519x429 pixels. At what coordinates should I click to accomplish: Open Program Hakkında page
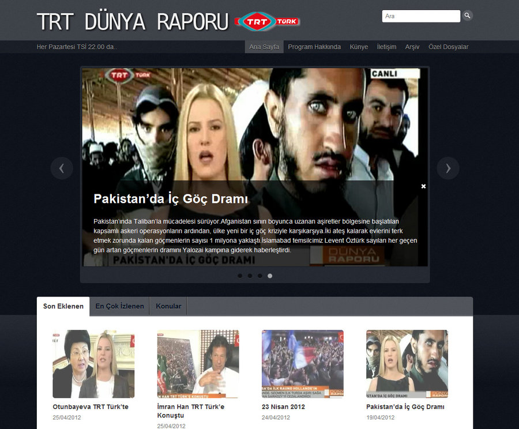314,47
